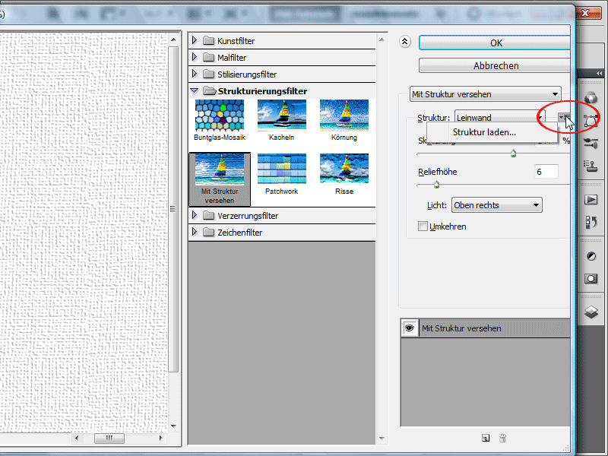This screenshot has width=608, height=456.
Task: Expand the Kunstfilter category
Action: [x=195, y=40]
